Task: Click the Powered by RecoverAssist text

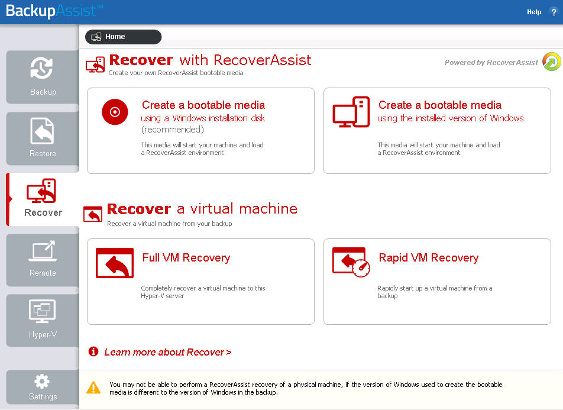Action: pyautogui.click(x=491, y=63)
